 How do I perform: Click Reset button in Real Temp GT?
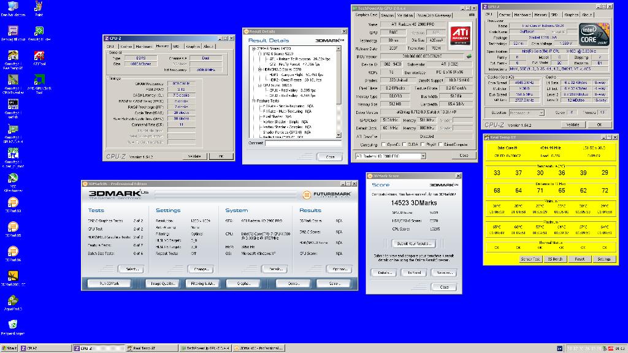pyautogui.click(x=580, y=259)
